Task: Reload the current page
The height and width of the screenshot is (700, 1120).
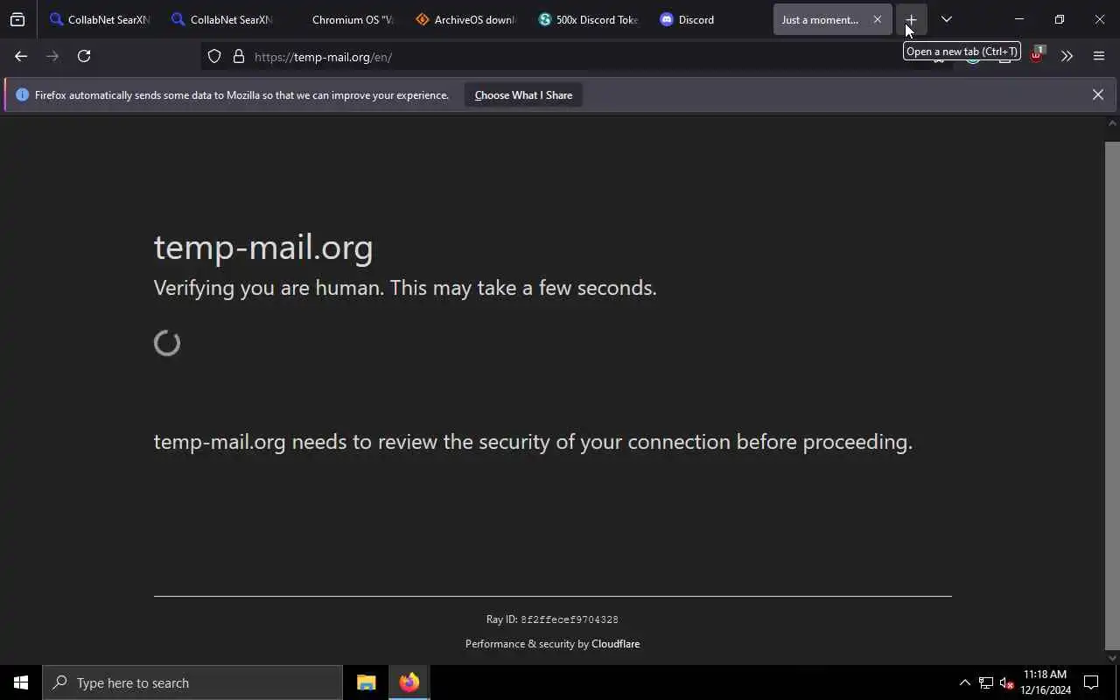Action: click(x=84, y=56)
